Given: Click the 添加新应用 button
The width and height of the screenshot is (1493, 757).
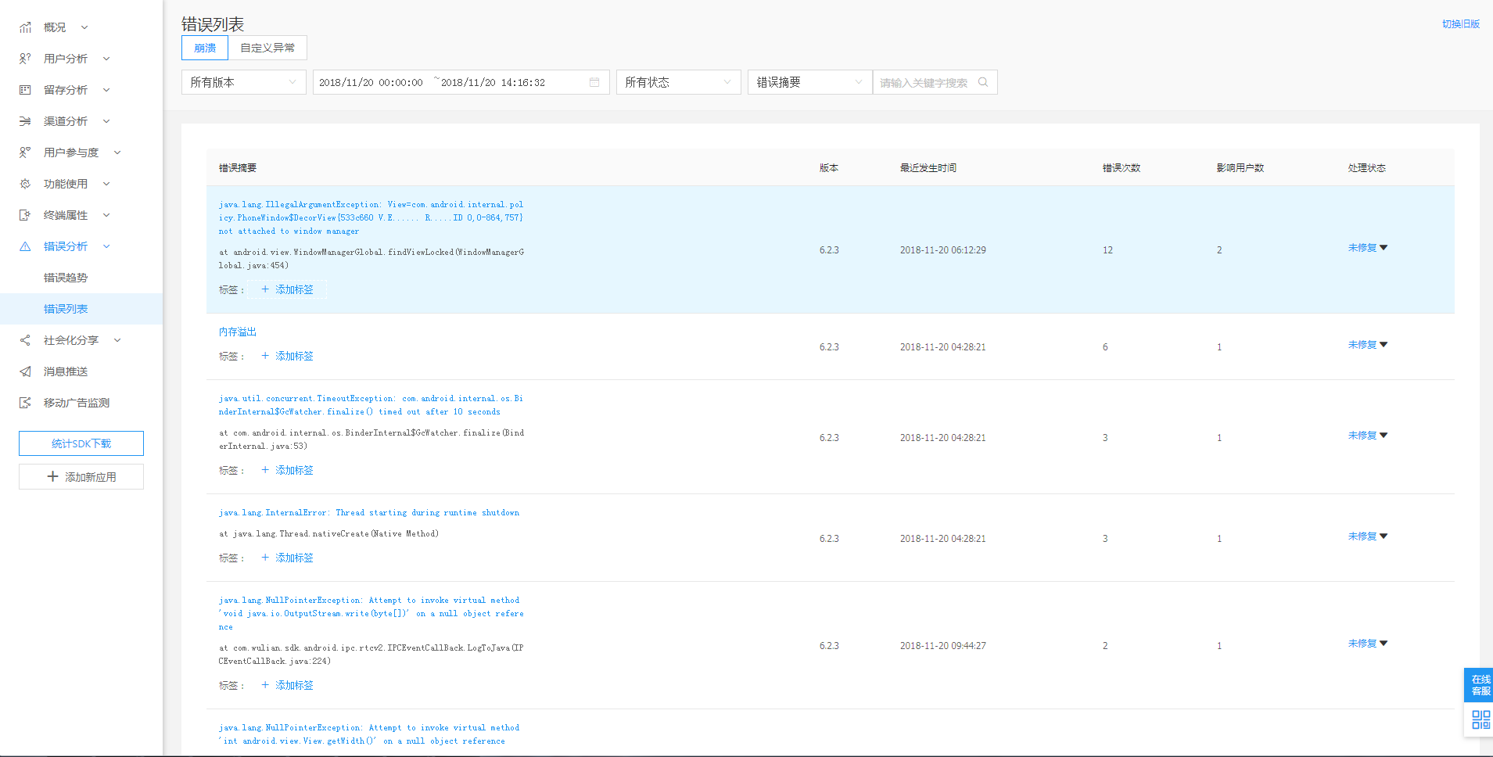Looking at the screenshot, I should coord(81,477).
